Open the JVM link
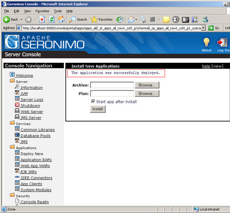Viewport: 230px width, 213px height. click(x=24, y=94)
